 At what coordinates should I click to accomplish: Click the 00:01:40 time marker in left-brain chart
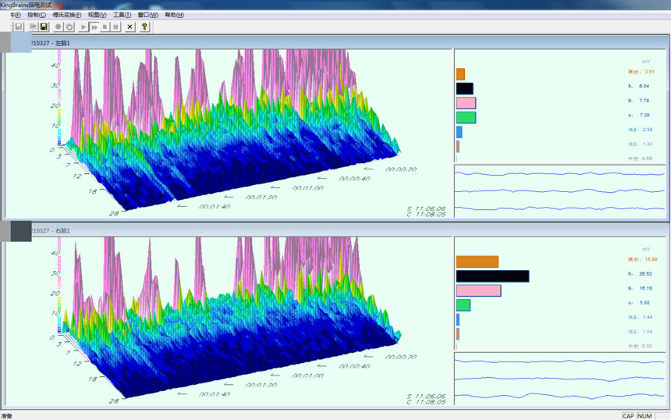point(215,207)
